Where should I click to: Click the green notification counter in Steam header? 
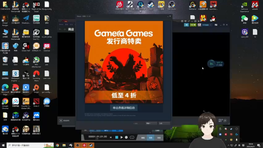point(193,25)
